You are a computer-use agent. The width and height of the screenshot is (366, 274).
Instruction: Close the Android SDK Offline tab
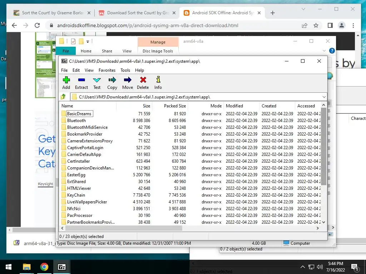click(x=259, y=13)
